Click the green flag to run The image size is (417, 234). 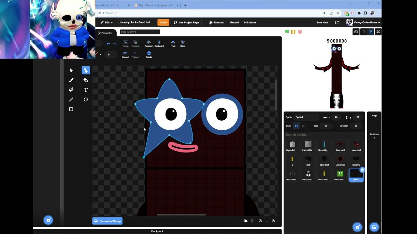click(287, 32)
